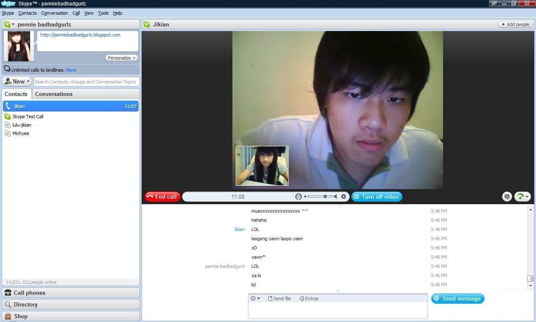Click the landline phone icon in promo bar
The width and height of the screenshot is (536, 322).
pyautogui.click(x=7, y=69)
